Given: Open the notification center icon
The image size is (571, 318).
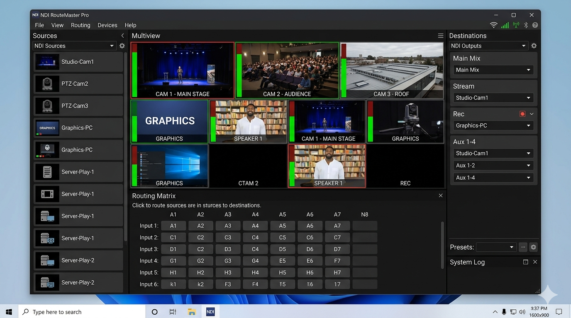Looking at the screenshot, I should click(559, 312).
